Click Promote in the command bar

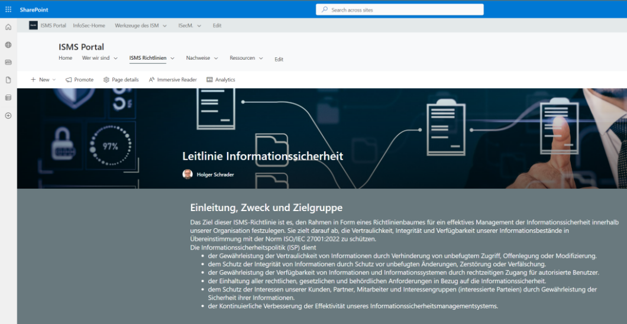click(x=80, y=79)
